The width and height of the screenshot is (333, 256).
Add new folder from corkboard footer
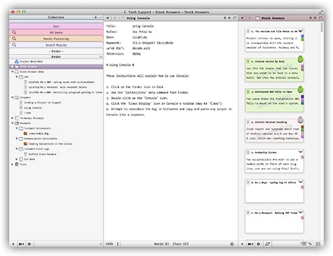click(x=250, y=244)
